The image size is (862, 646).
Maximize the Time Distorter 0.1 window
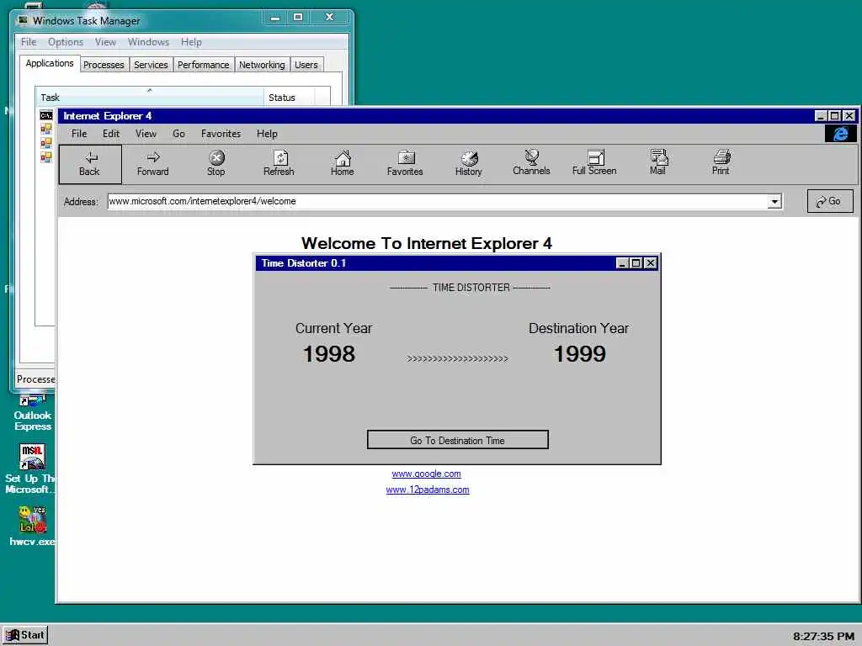pos(636,263)
